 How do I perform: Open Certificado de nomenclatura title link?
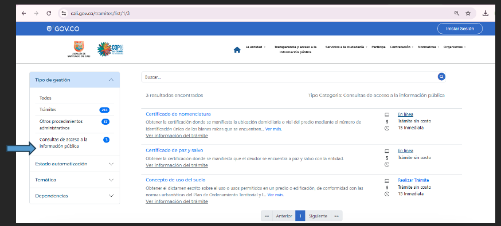tap(178, 114)
